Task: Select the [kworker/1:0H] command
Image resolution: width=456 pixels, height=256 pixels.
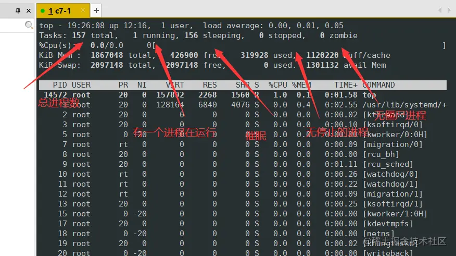Action: (x=395, y=214)
